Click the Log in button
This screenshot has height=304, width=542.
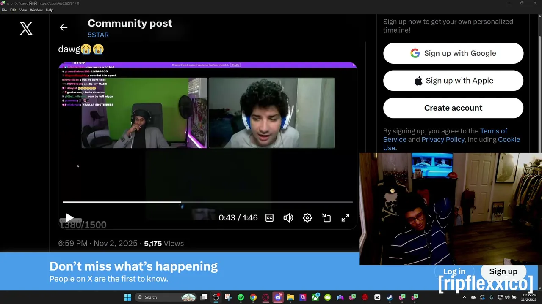[454, 271]
